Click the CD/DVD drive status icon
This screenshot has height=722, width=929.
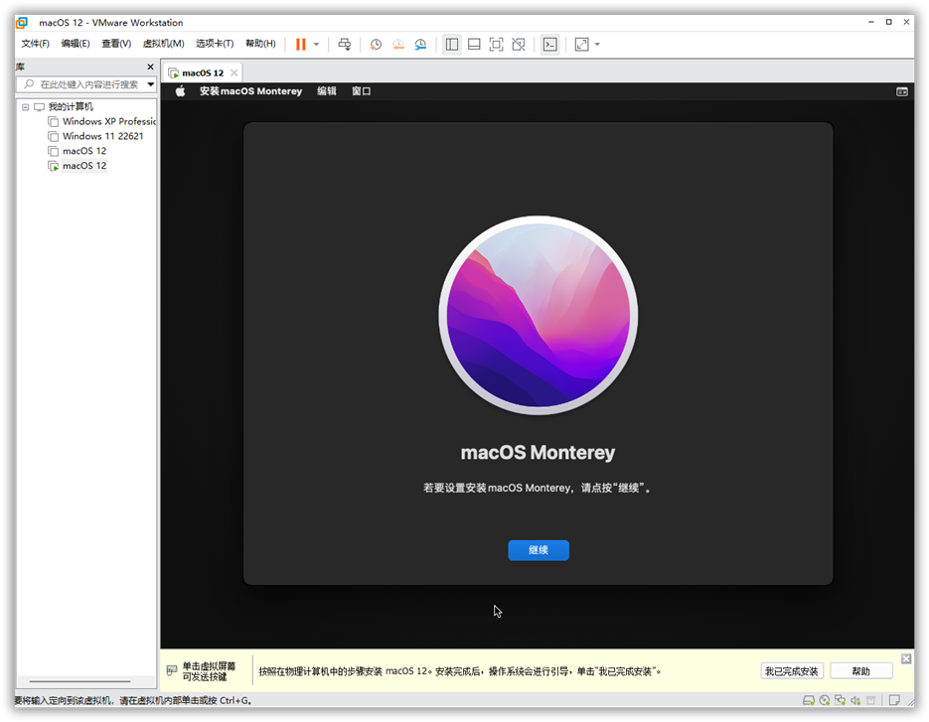coord(824,701)
